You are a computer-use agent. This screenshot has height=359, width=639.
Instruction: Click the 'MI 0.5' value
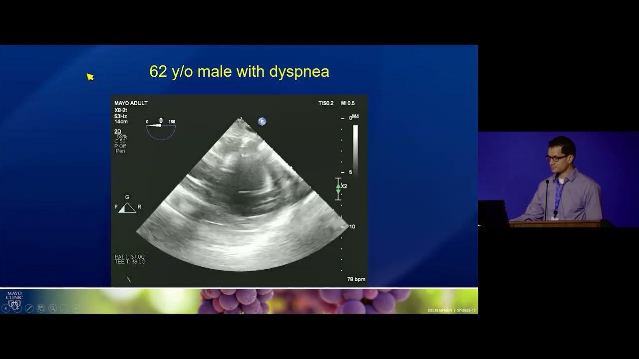pyautogui.click(x=348, y=103)
